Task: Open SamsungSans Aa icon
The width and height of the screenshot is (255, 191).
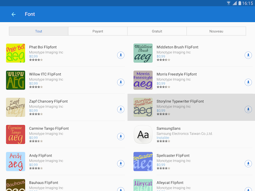Action: 143,135
